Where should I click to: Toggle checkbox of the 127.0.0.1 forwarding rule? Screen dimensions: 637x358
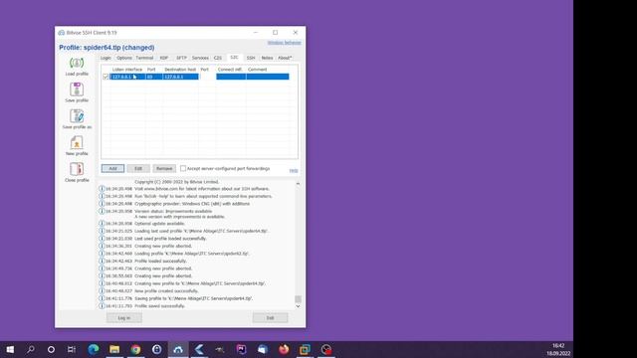pyautogui.click(x=106, y=77)
